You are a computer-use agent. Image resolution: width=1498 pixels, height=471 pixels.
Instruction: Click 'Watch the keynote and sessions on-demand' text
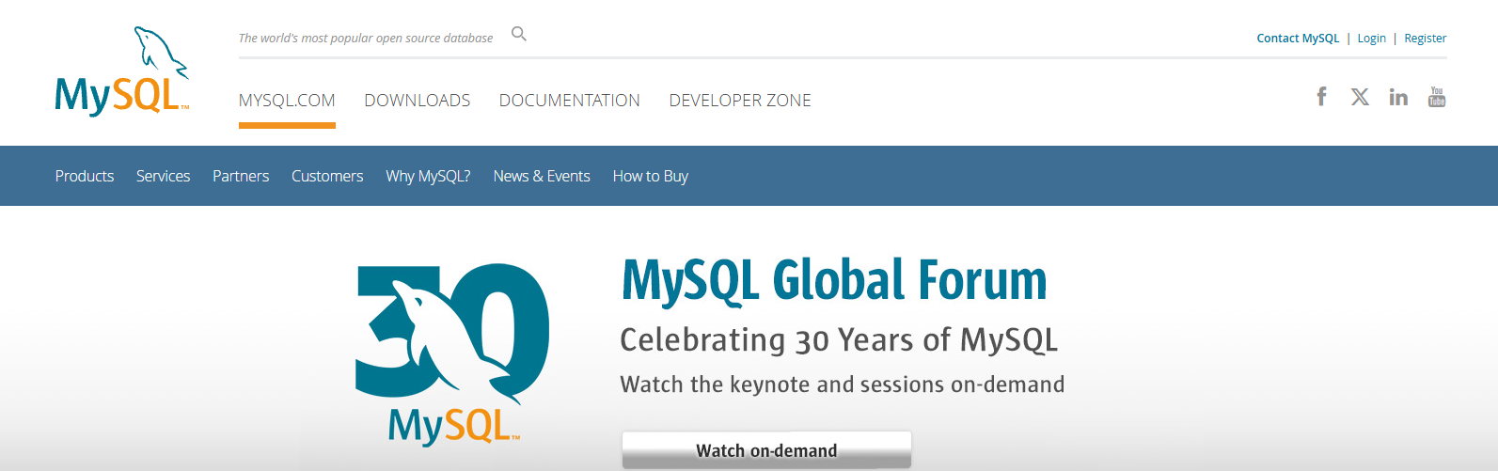pos(843,385)
